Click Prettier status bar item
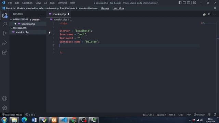 (199, 115)
